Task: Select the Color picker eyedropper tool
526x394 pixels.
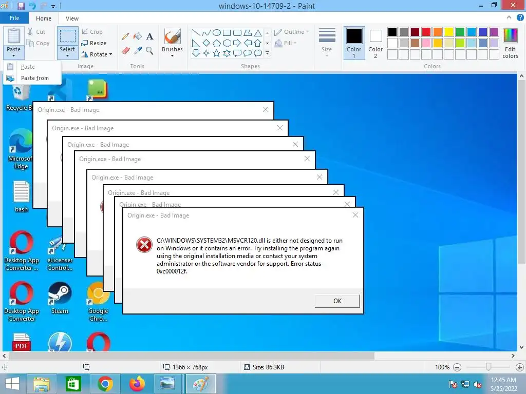Action: (138, 51)
